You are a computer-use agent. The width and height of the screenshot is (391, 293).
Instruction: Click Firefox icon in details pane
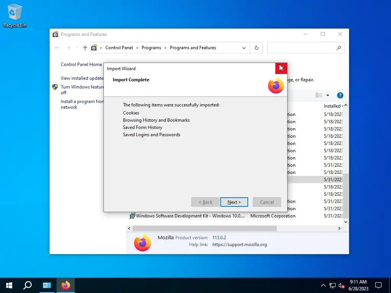click(x=142, y=242)
